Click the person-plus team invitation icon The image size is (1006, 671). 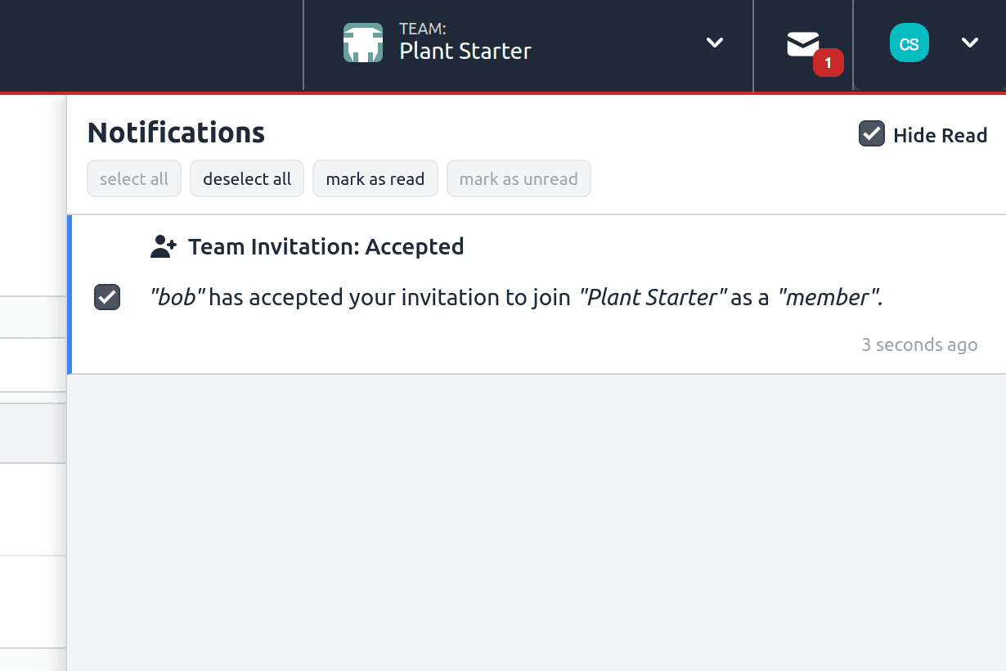(163, 245)
